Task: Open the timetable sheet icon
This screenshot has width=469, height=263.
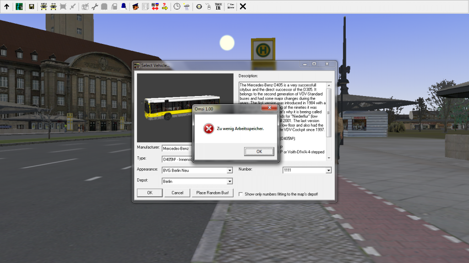Action: click(x=145, y=6)
